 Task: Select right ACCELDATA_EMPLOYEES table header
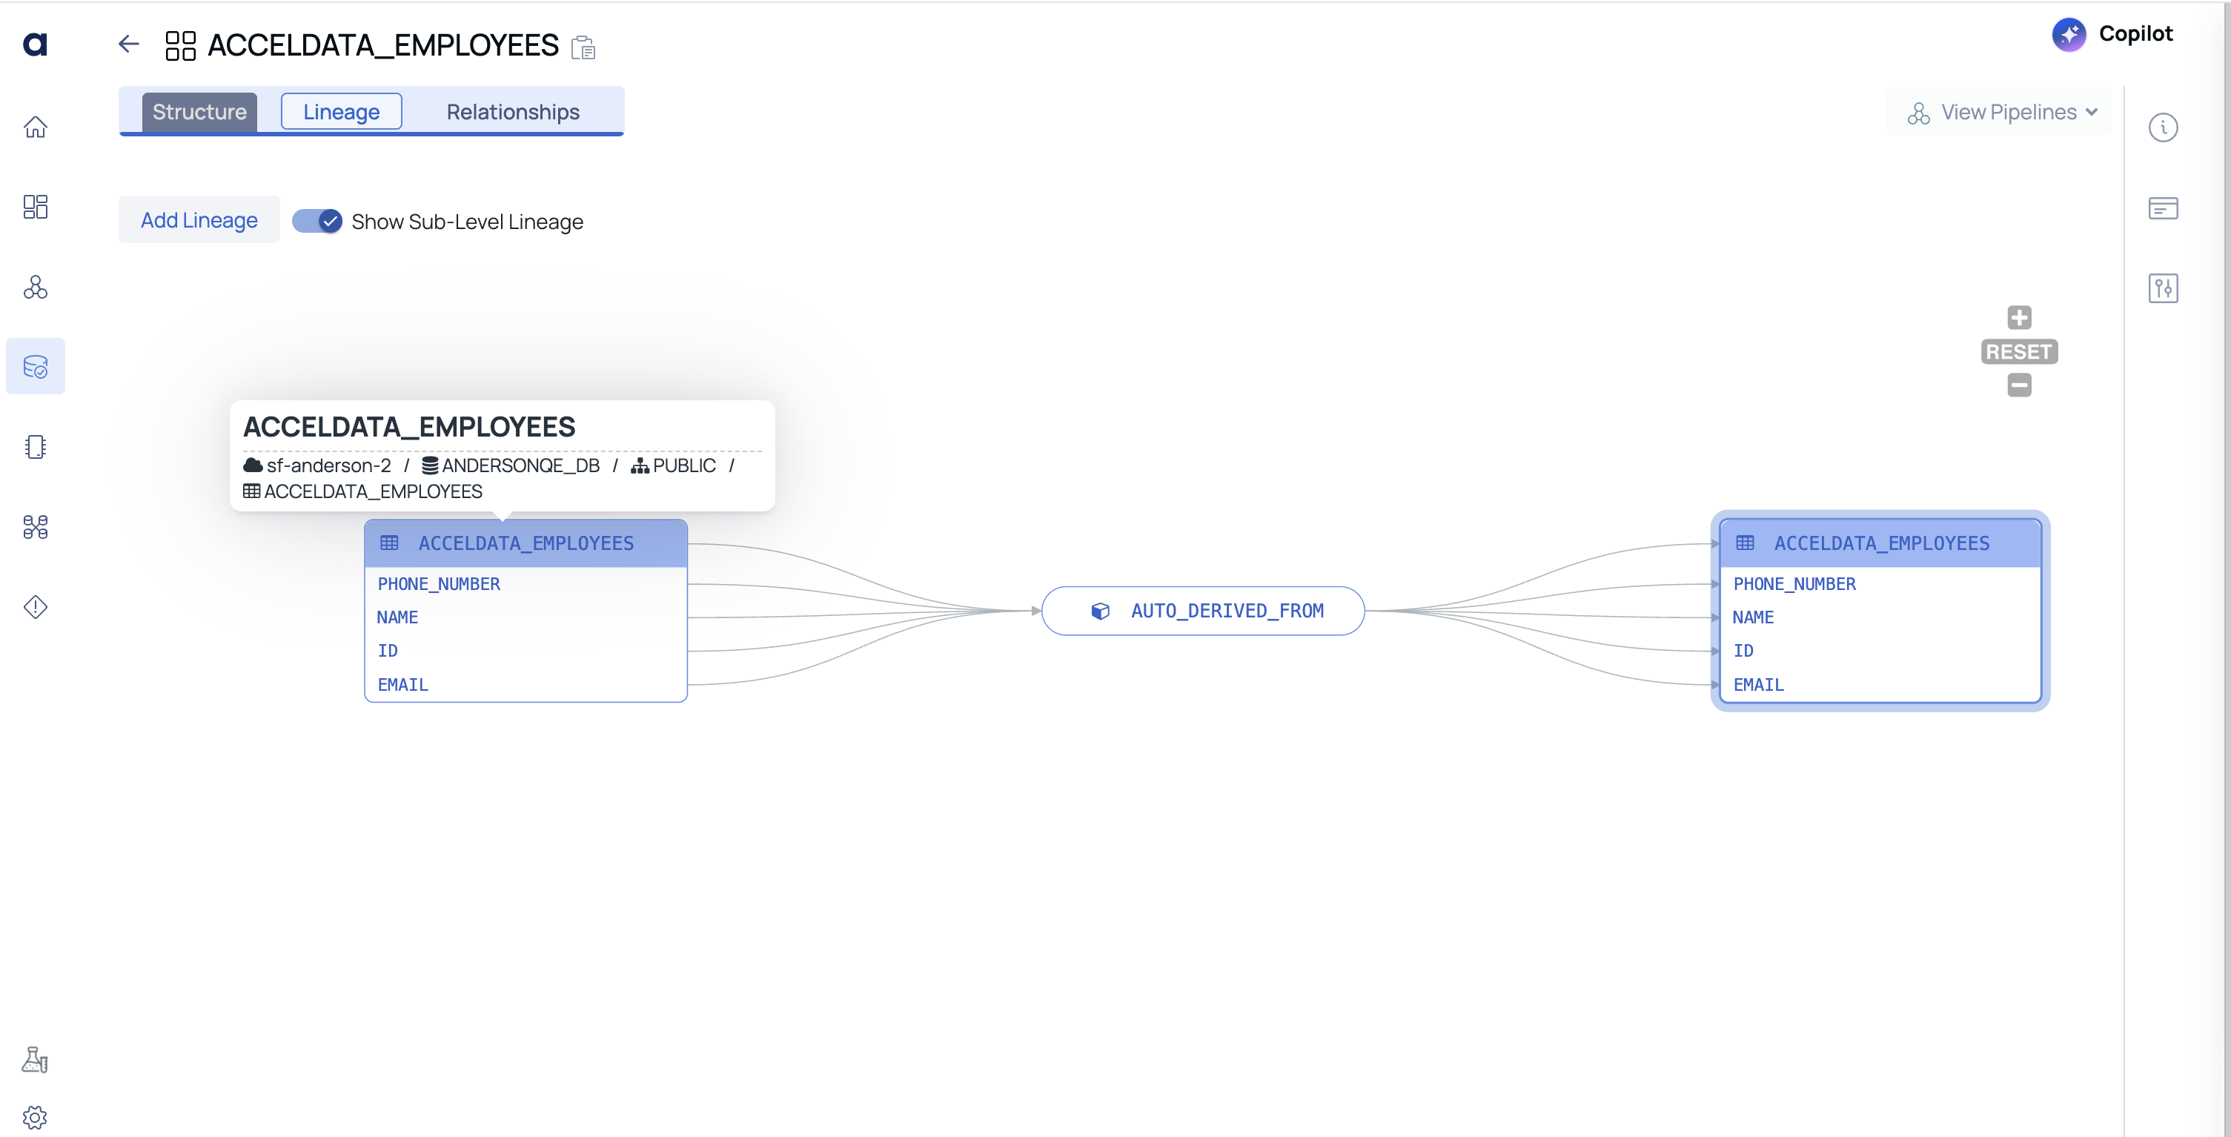(1880, 543)
